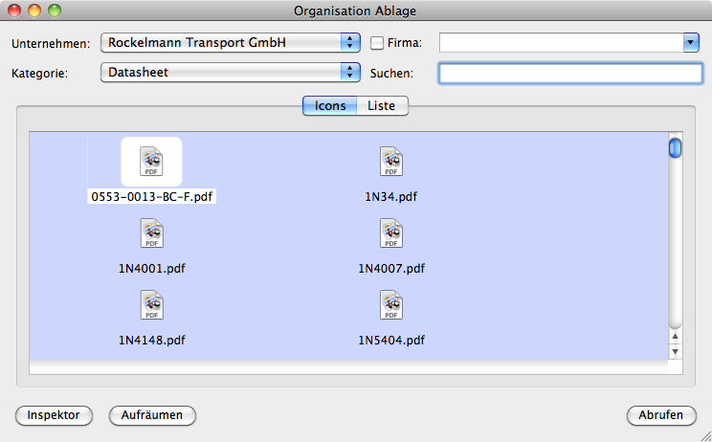Select the 1N34.pdf document icon

391,162
